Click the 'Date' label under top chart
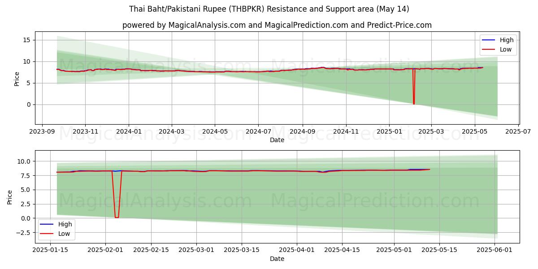This screenshot has height=269, width=538. pyautogui.click(x=277, y=140)
